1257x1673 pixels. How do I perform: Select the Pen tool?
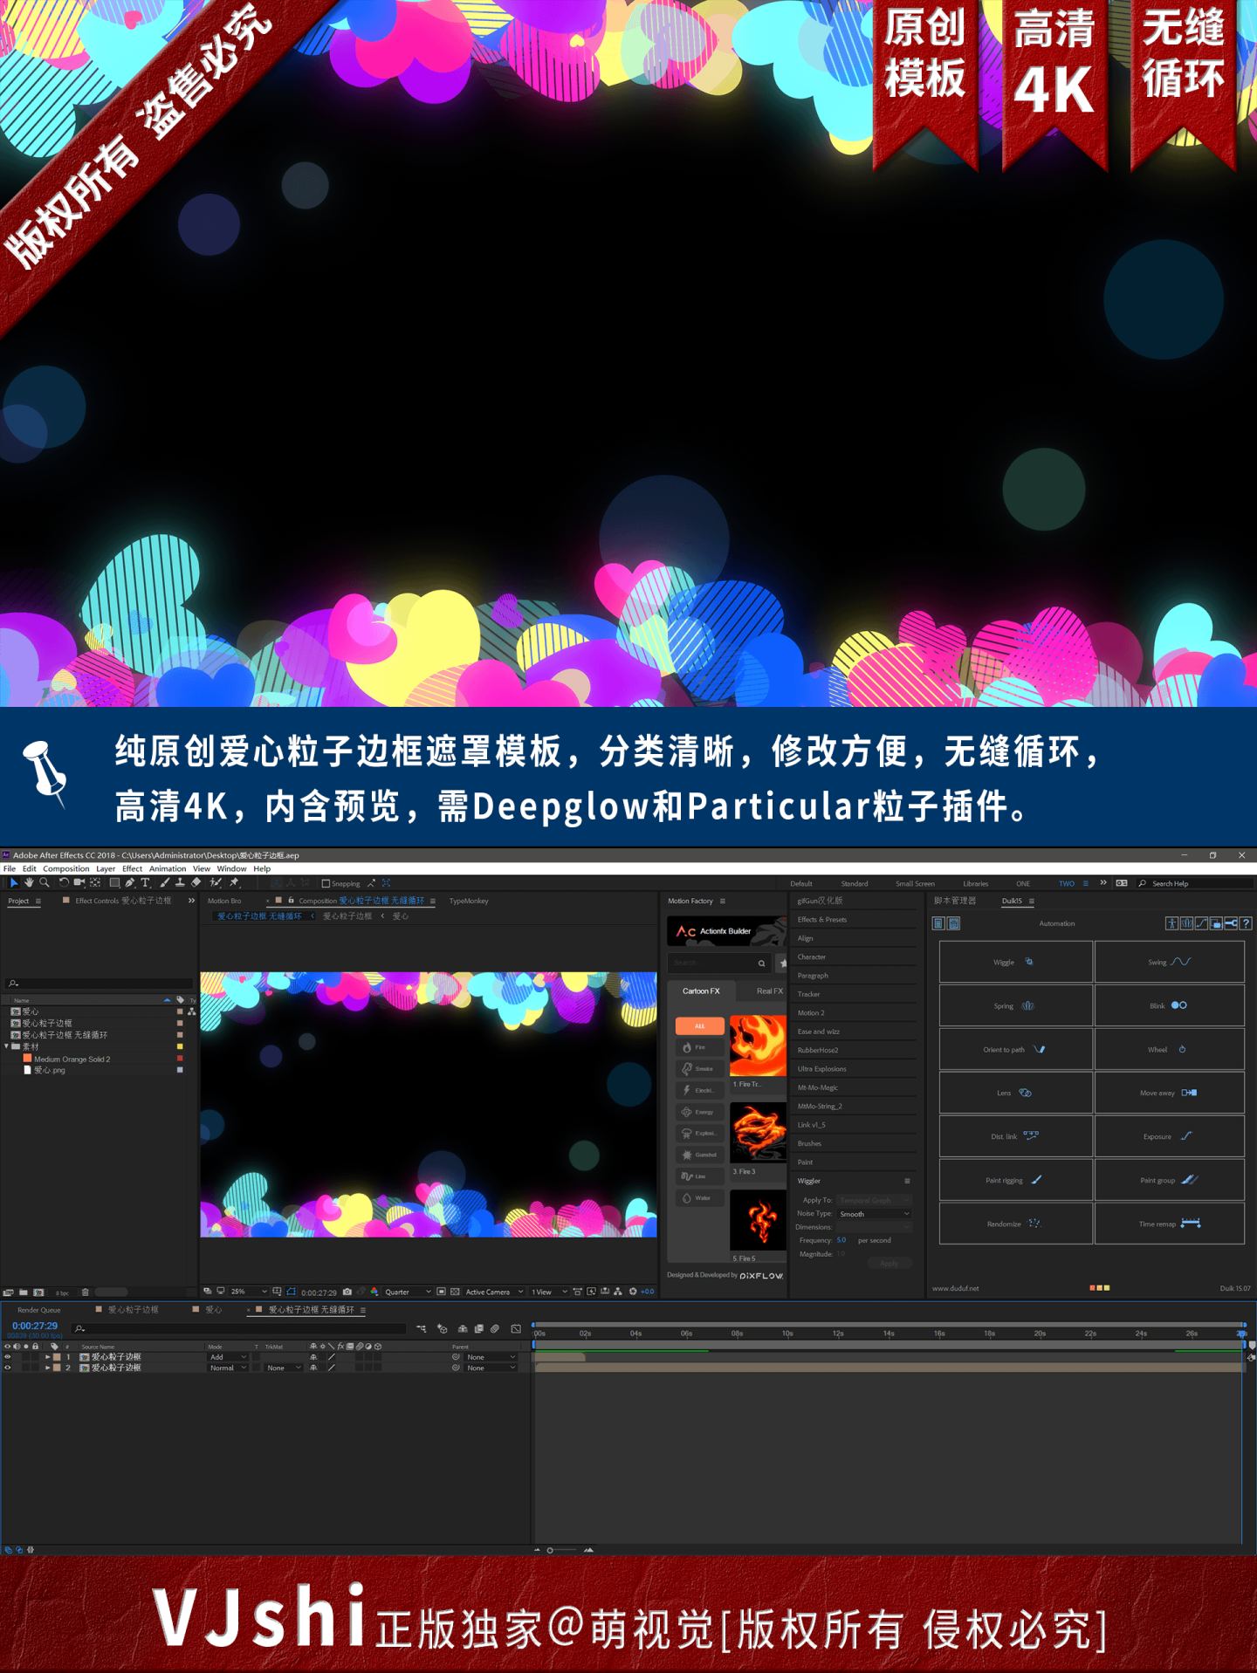(x=130, y=883)
